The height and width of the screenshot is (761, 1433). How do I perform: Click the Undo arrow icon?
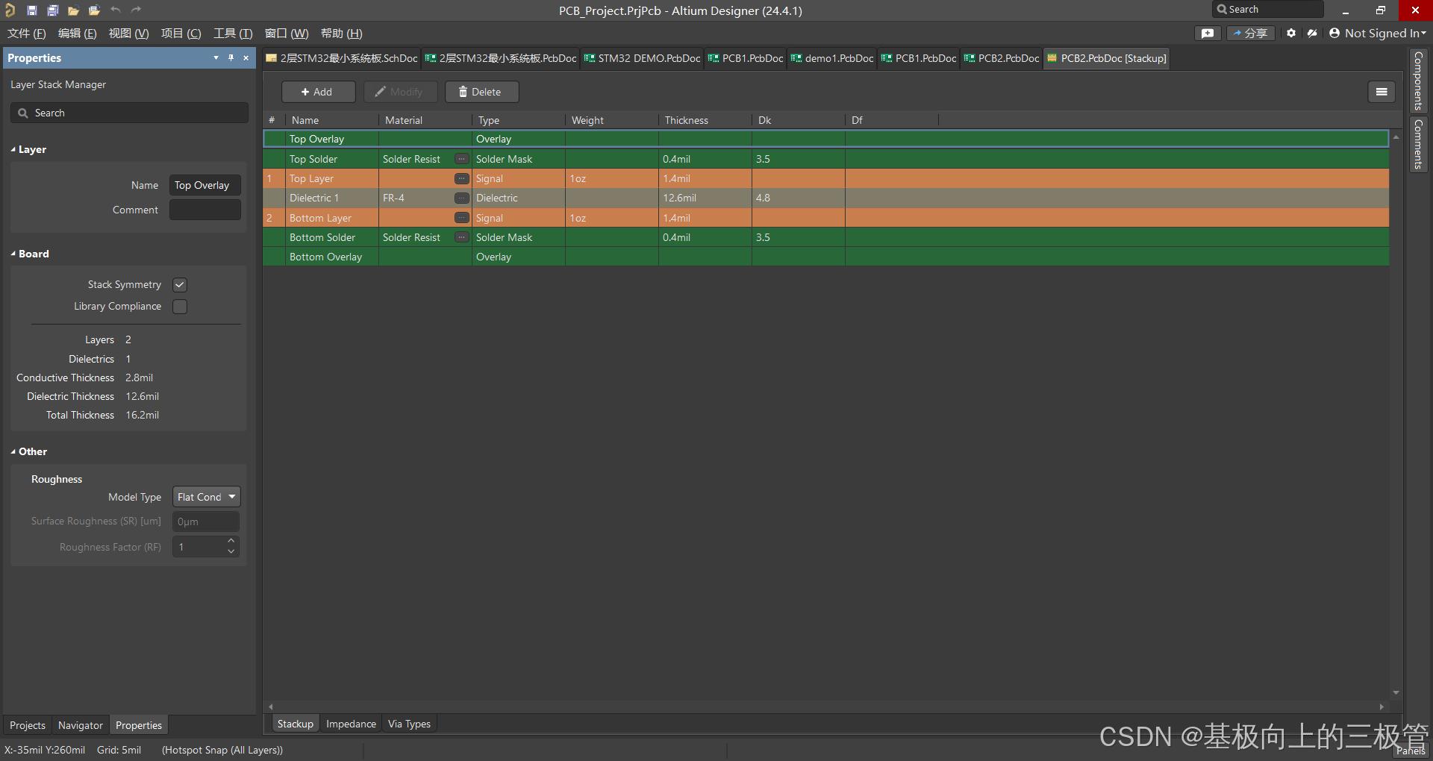[116, 10]
